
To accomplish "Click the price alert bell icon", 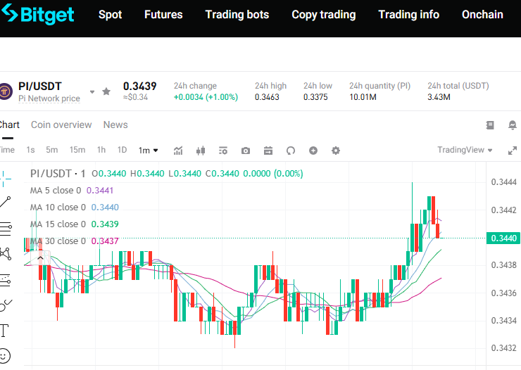I will pyautogui.click(x=513, y=125).
